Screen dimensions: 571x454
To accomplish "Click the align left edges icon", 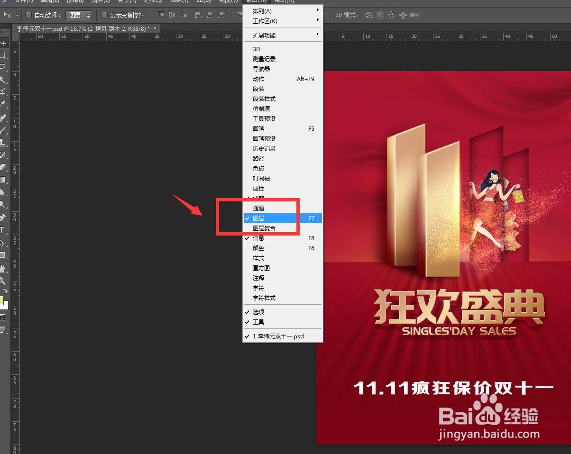I will pos(198,15).
